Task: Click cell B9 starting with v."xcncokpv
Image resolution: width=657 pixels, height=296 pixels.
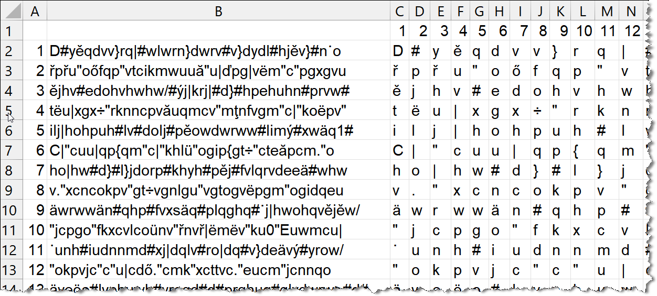Action: tap(219, 191)
